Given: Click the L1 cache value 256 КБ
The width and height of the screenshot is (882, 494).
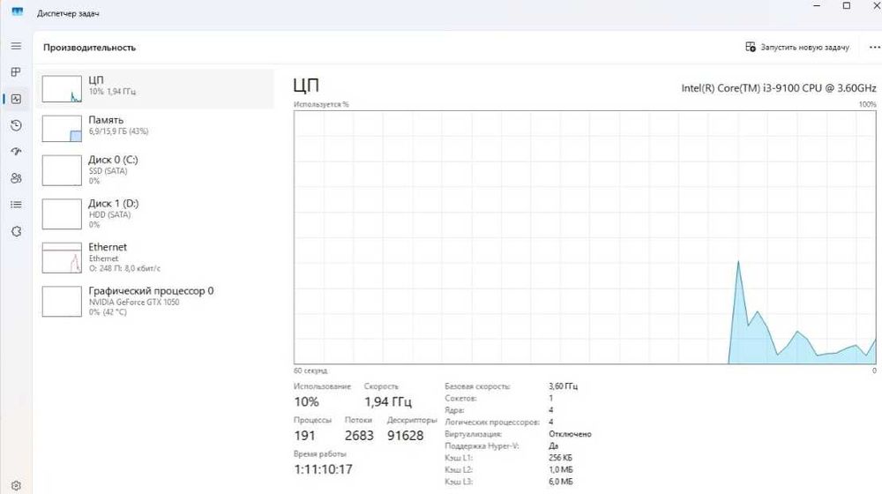Looking at the screenshot, I should coord(560,458).
